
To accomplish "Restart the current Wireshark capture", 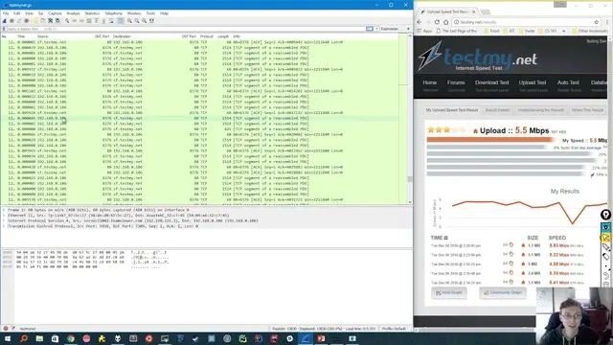I will tap(19, 21).
